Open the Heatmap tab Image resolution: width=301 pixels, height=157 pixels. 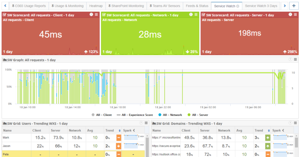click(96, 6)
